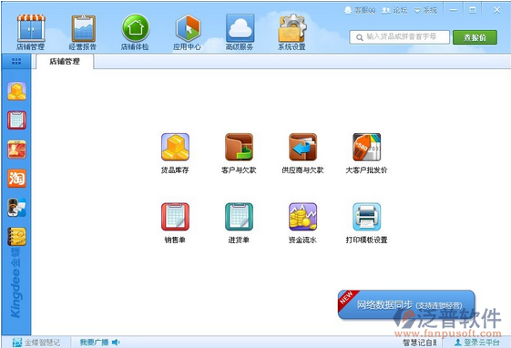Open 店铺体检 green house toolbar icon

(135, 32)
